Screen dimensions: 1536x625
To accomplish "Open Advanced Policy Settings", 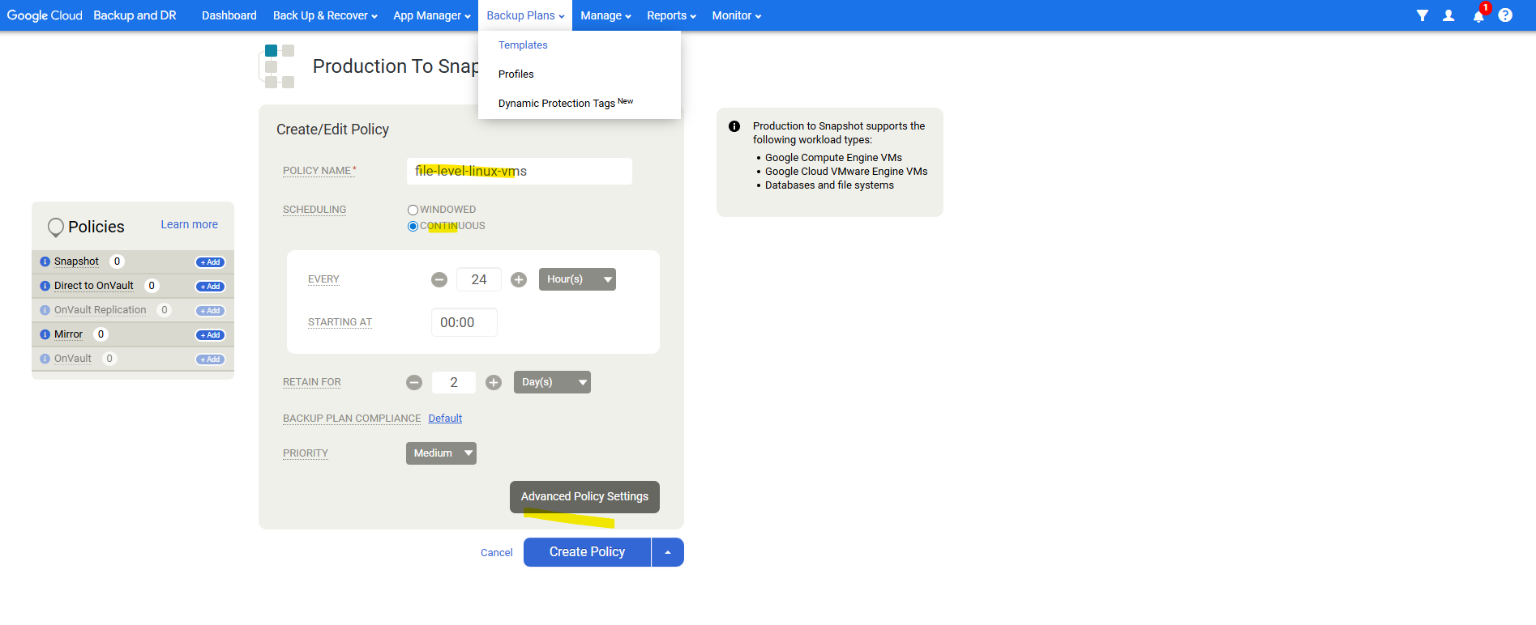I will coord(584,497).
